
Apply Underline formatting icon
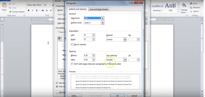(x=37, y=10)
